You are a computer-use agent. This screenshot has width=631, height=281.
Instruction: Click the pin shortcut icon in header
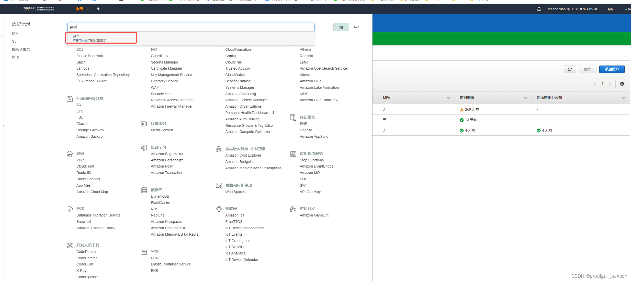coord(98,9)
